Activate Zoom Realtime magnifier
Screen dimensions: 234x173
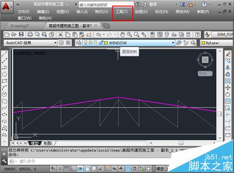[129, 35]
